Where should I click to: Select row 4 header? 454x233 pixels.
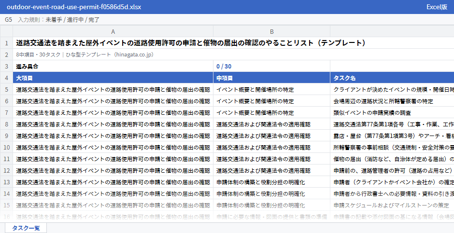click(6, 78)
